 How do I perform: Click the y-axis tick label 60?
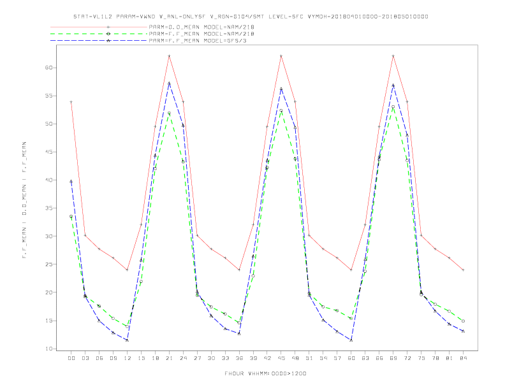[x=48, y=68]
